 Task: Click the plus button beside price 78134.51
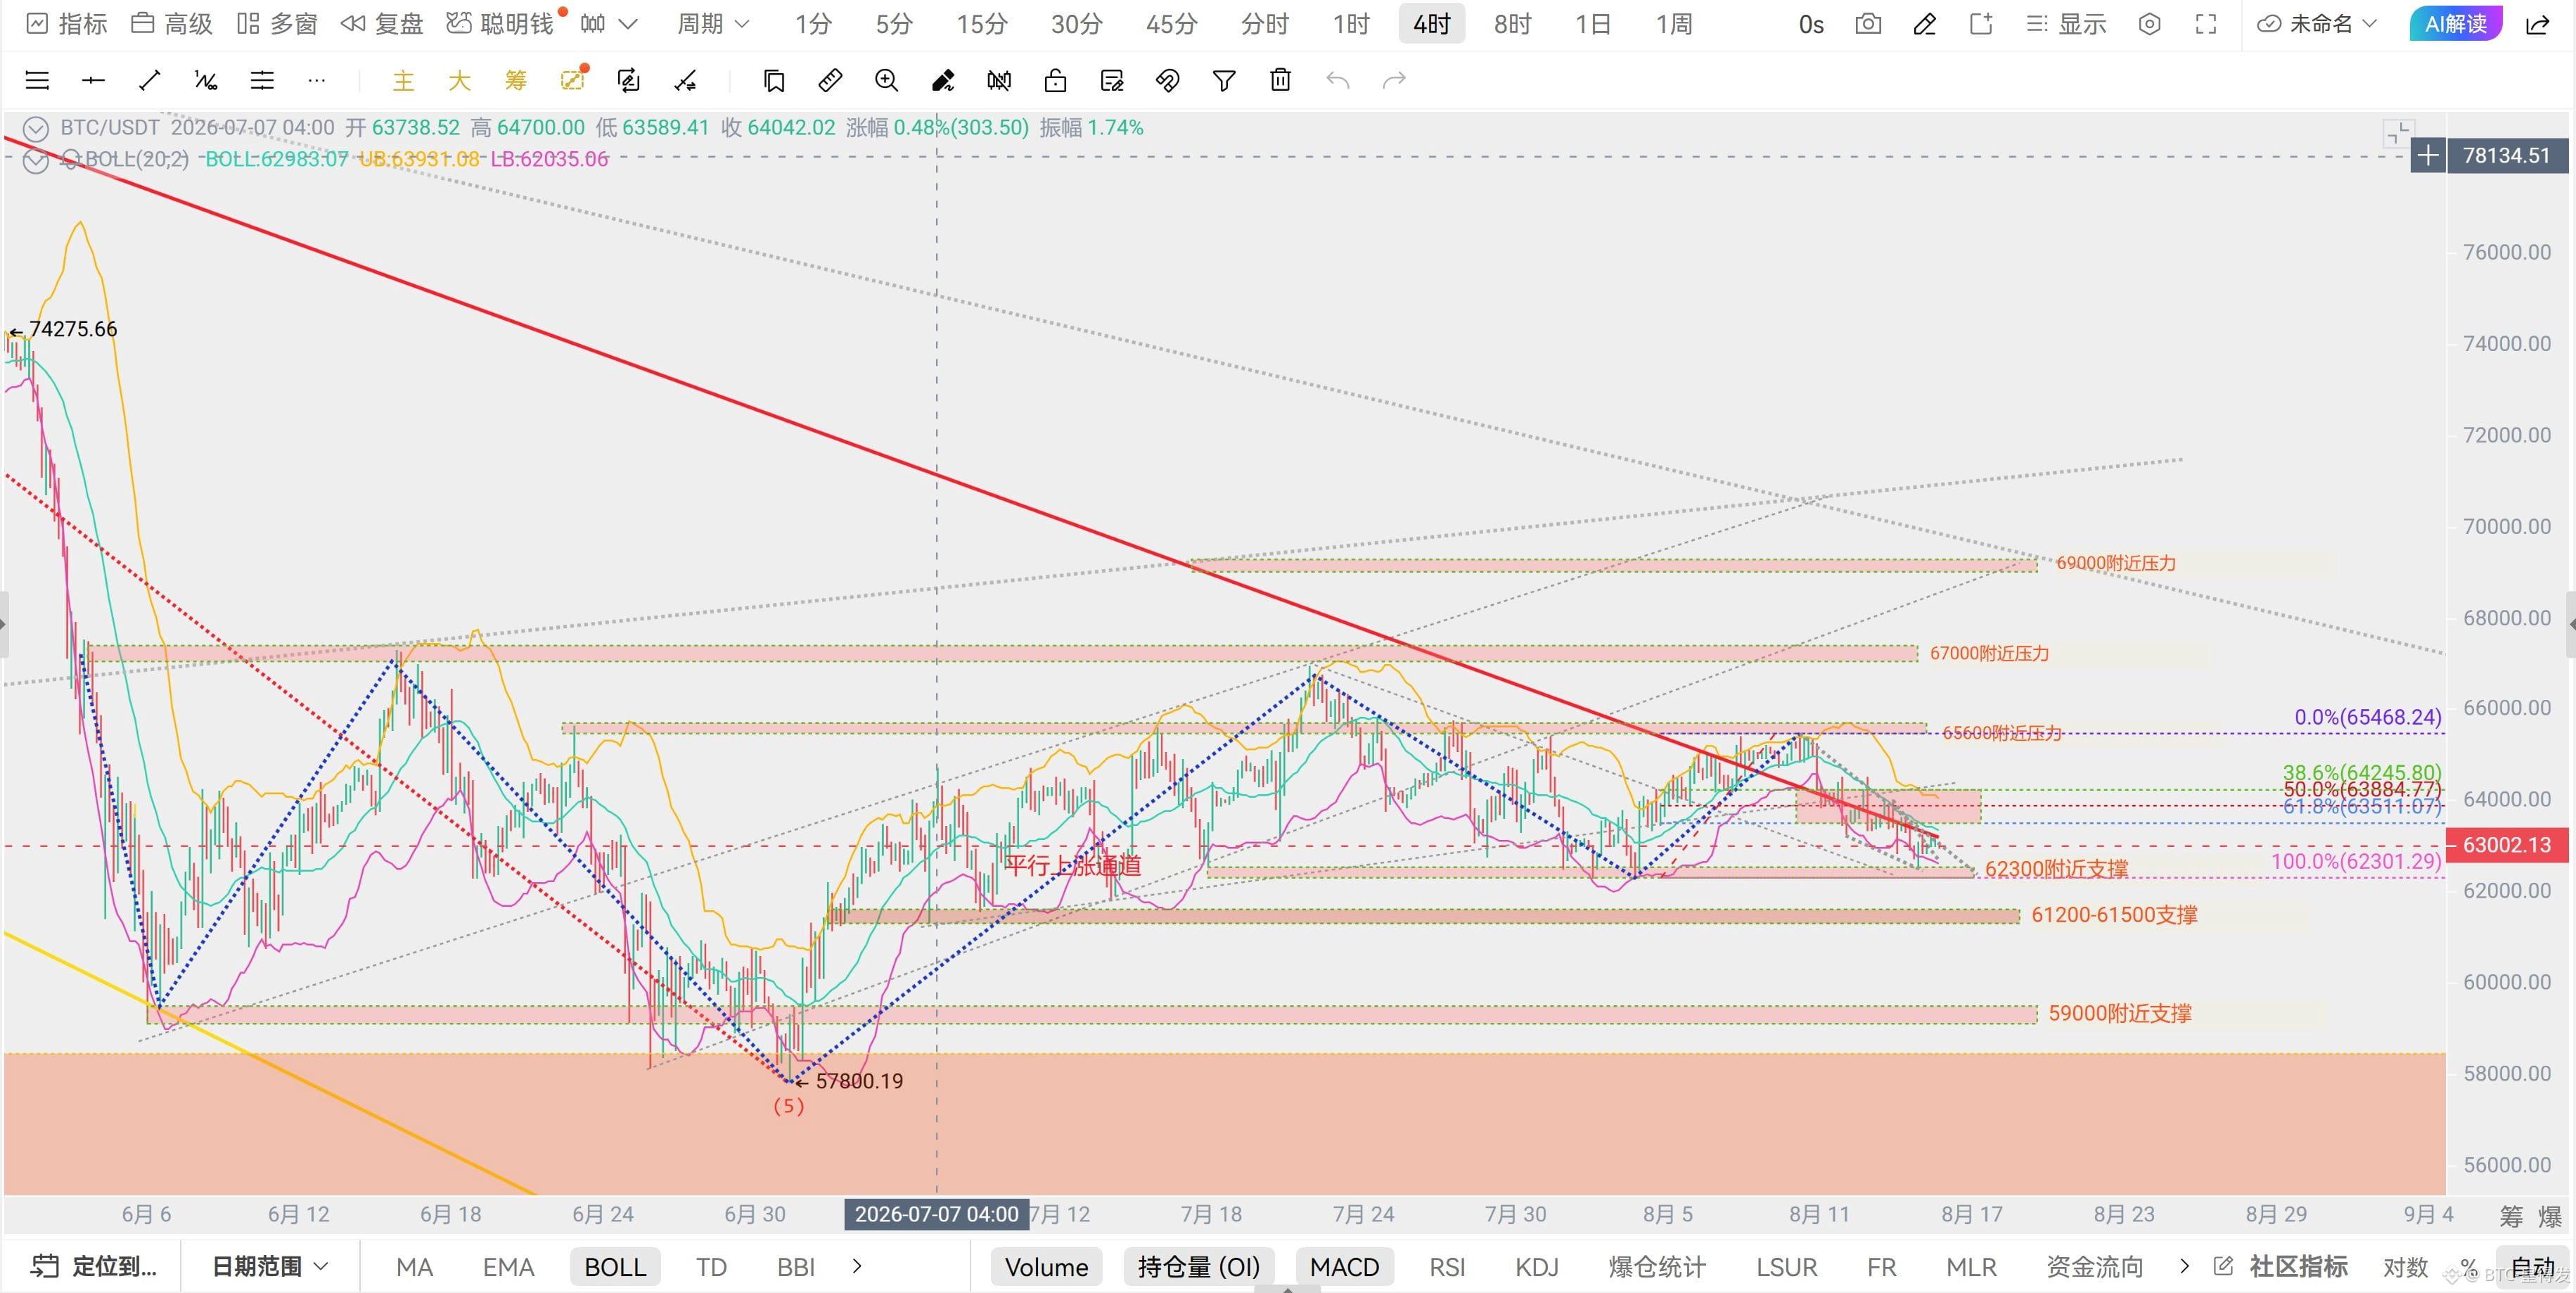point(2428,155)
